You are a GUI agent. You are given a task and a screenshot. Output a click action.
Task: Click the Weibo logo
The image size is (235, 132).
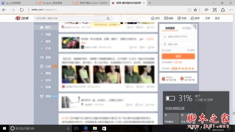pos(22,18)
